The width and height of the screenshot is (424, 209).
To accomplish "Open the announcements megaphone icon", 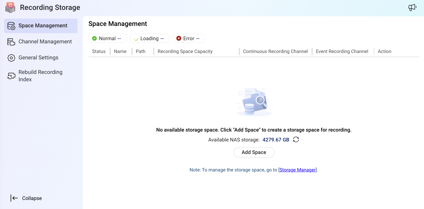I will click(x=412, y=8).
